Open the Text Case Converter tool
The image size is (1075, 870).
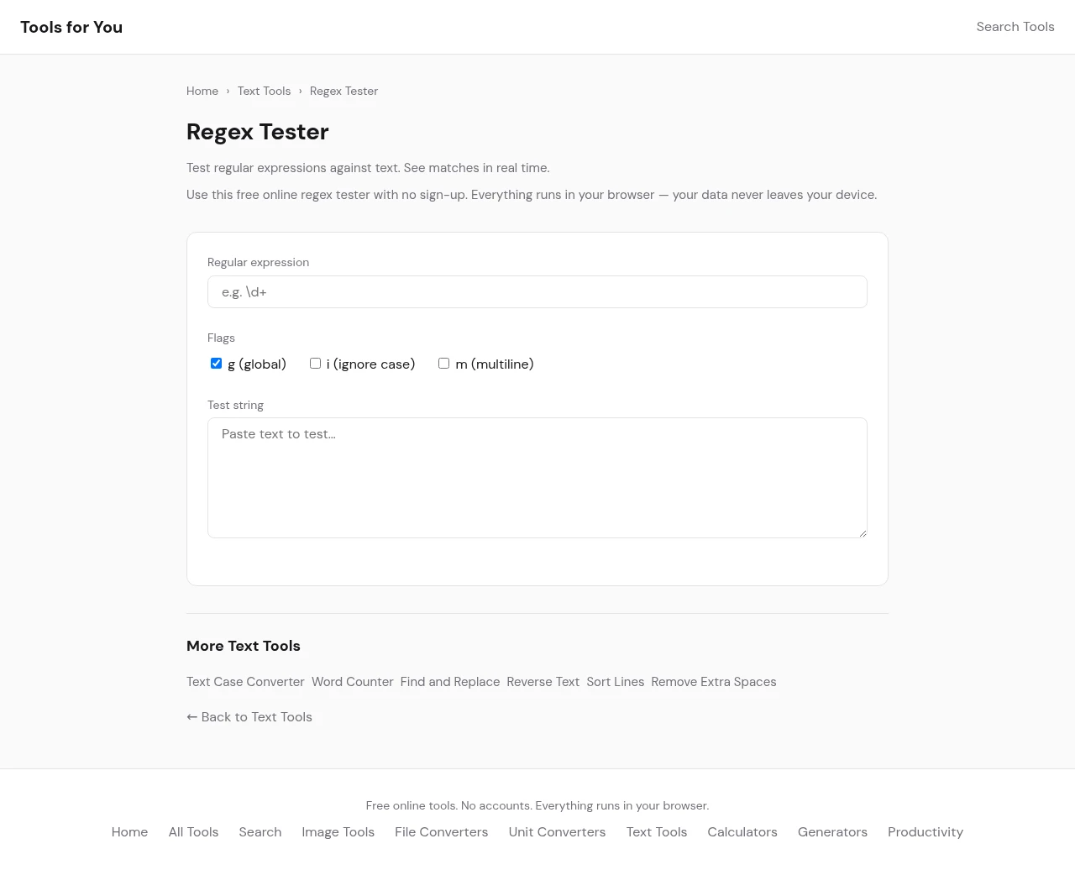coord(245,682)
